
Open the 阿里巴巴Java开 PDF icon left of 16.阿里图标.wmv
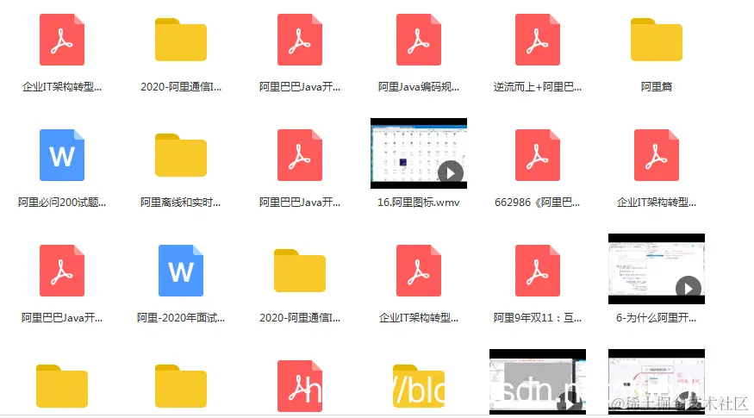(x=300, y=155)
